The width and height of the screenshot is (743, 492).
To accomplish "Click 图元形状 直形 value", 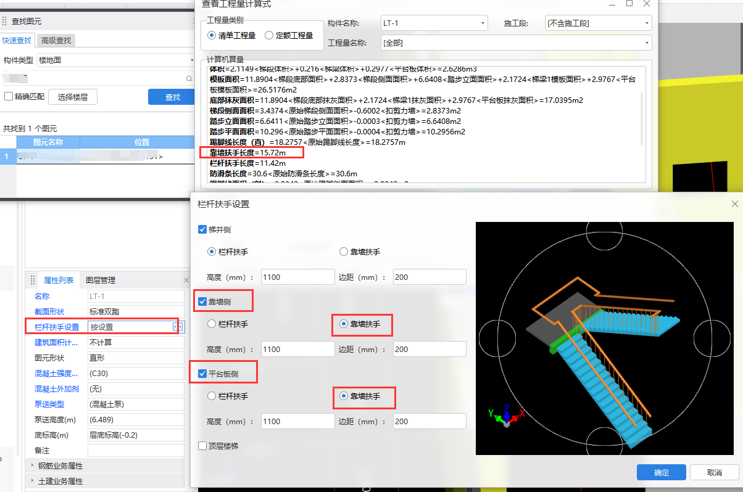I will pyautogui.click(x=136, y=358).
